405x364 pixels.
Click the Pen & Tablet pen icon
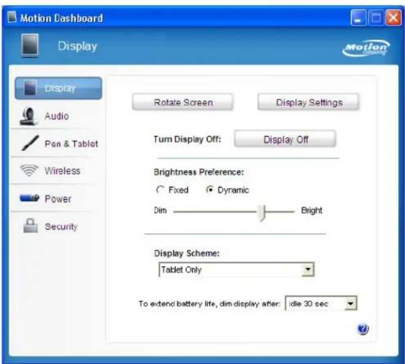(30, 143)
